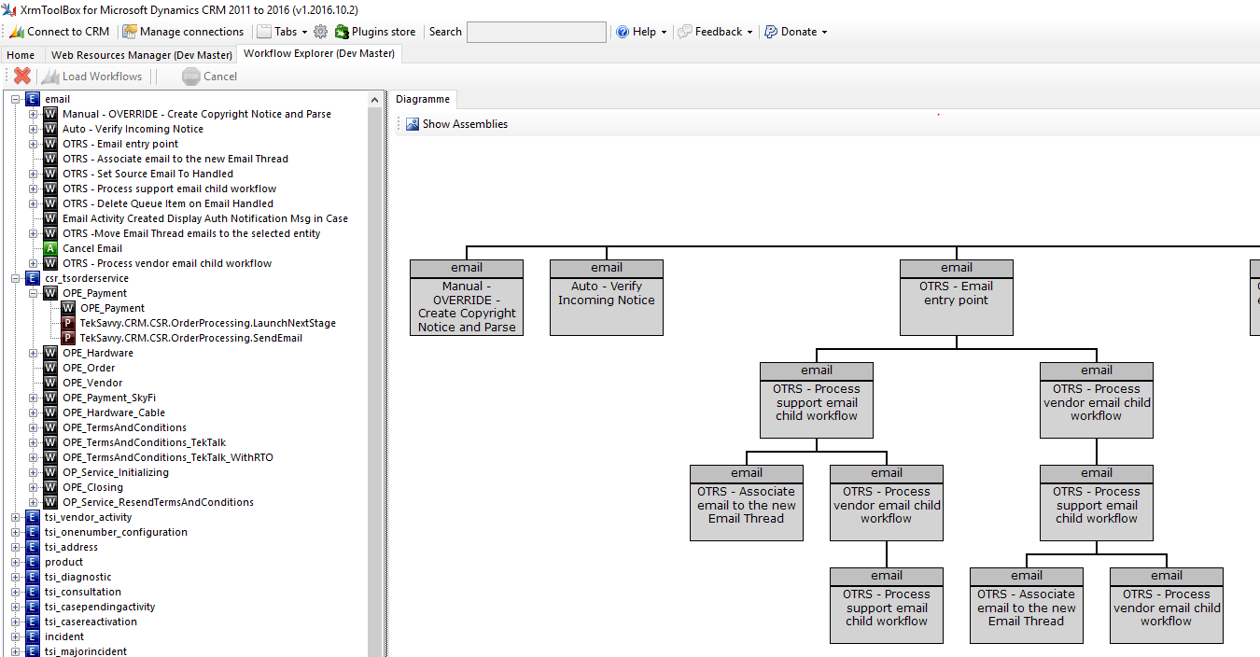
Task: Select Email Activity Created Display Auth Notification item
Action: (x=205, y=218)
